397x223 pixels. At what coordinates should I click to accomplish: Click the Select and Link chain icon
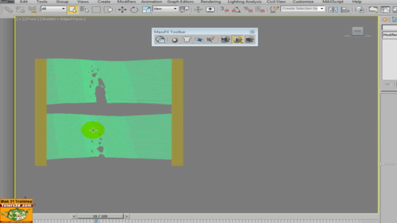tap(8, 10)
